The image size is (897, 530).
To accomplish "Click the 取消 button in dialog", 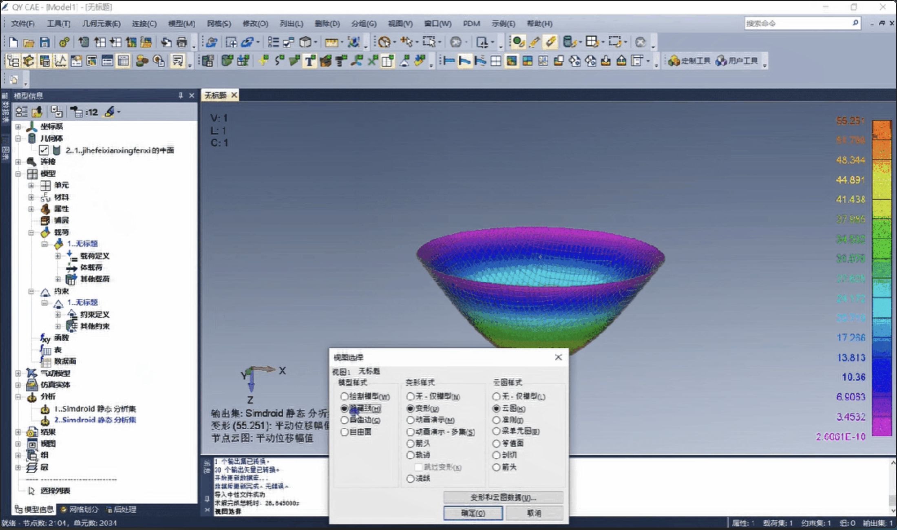I will pos(534,513).
